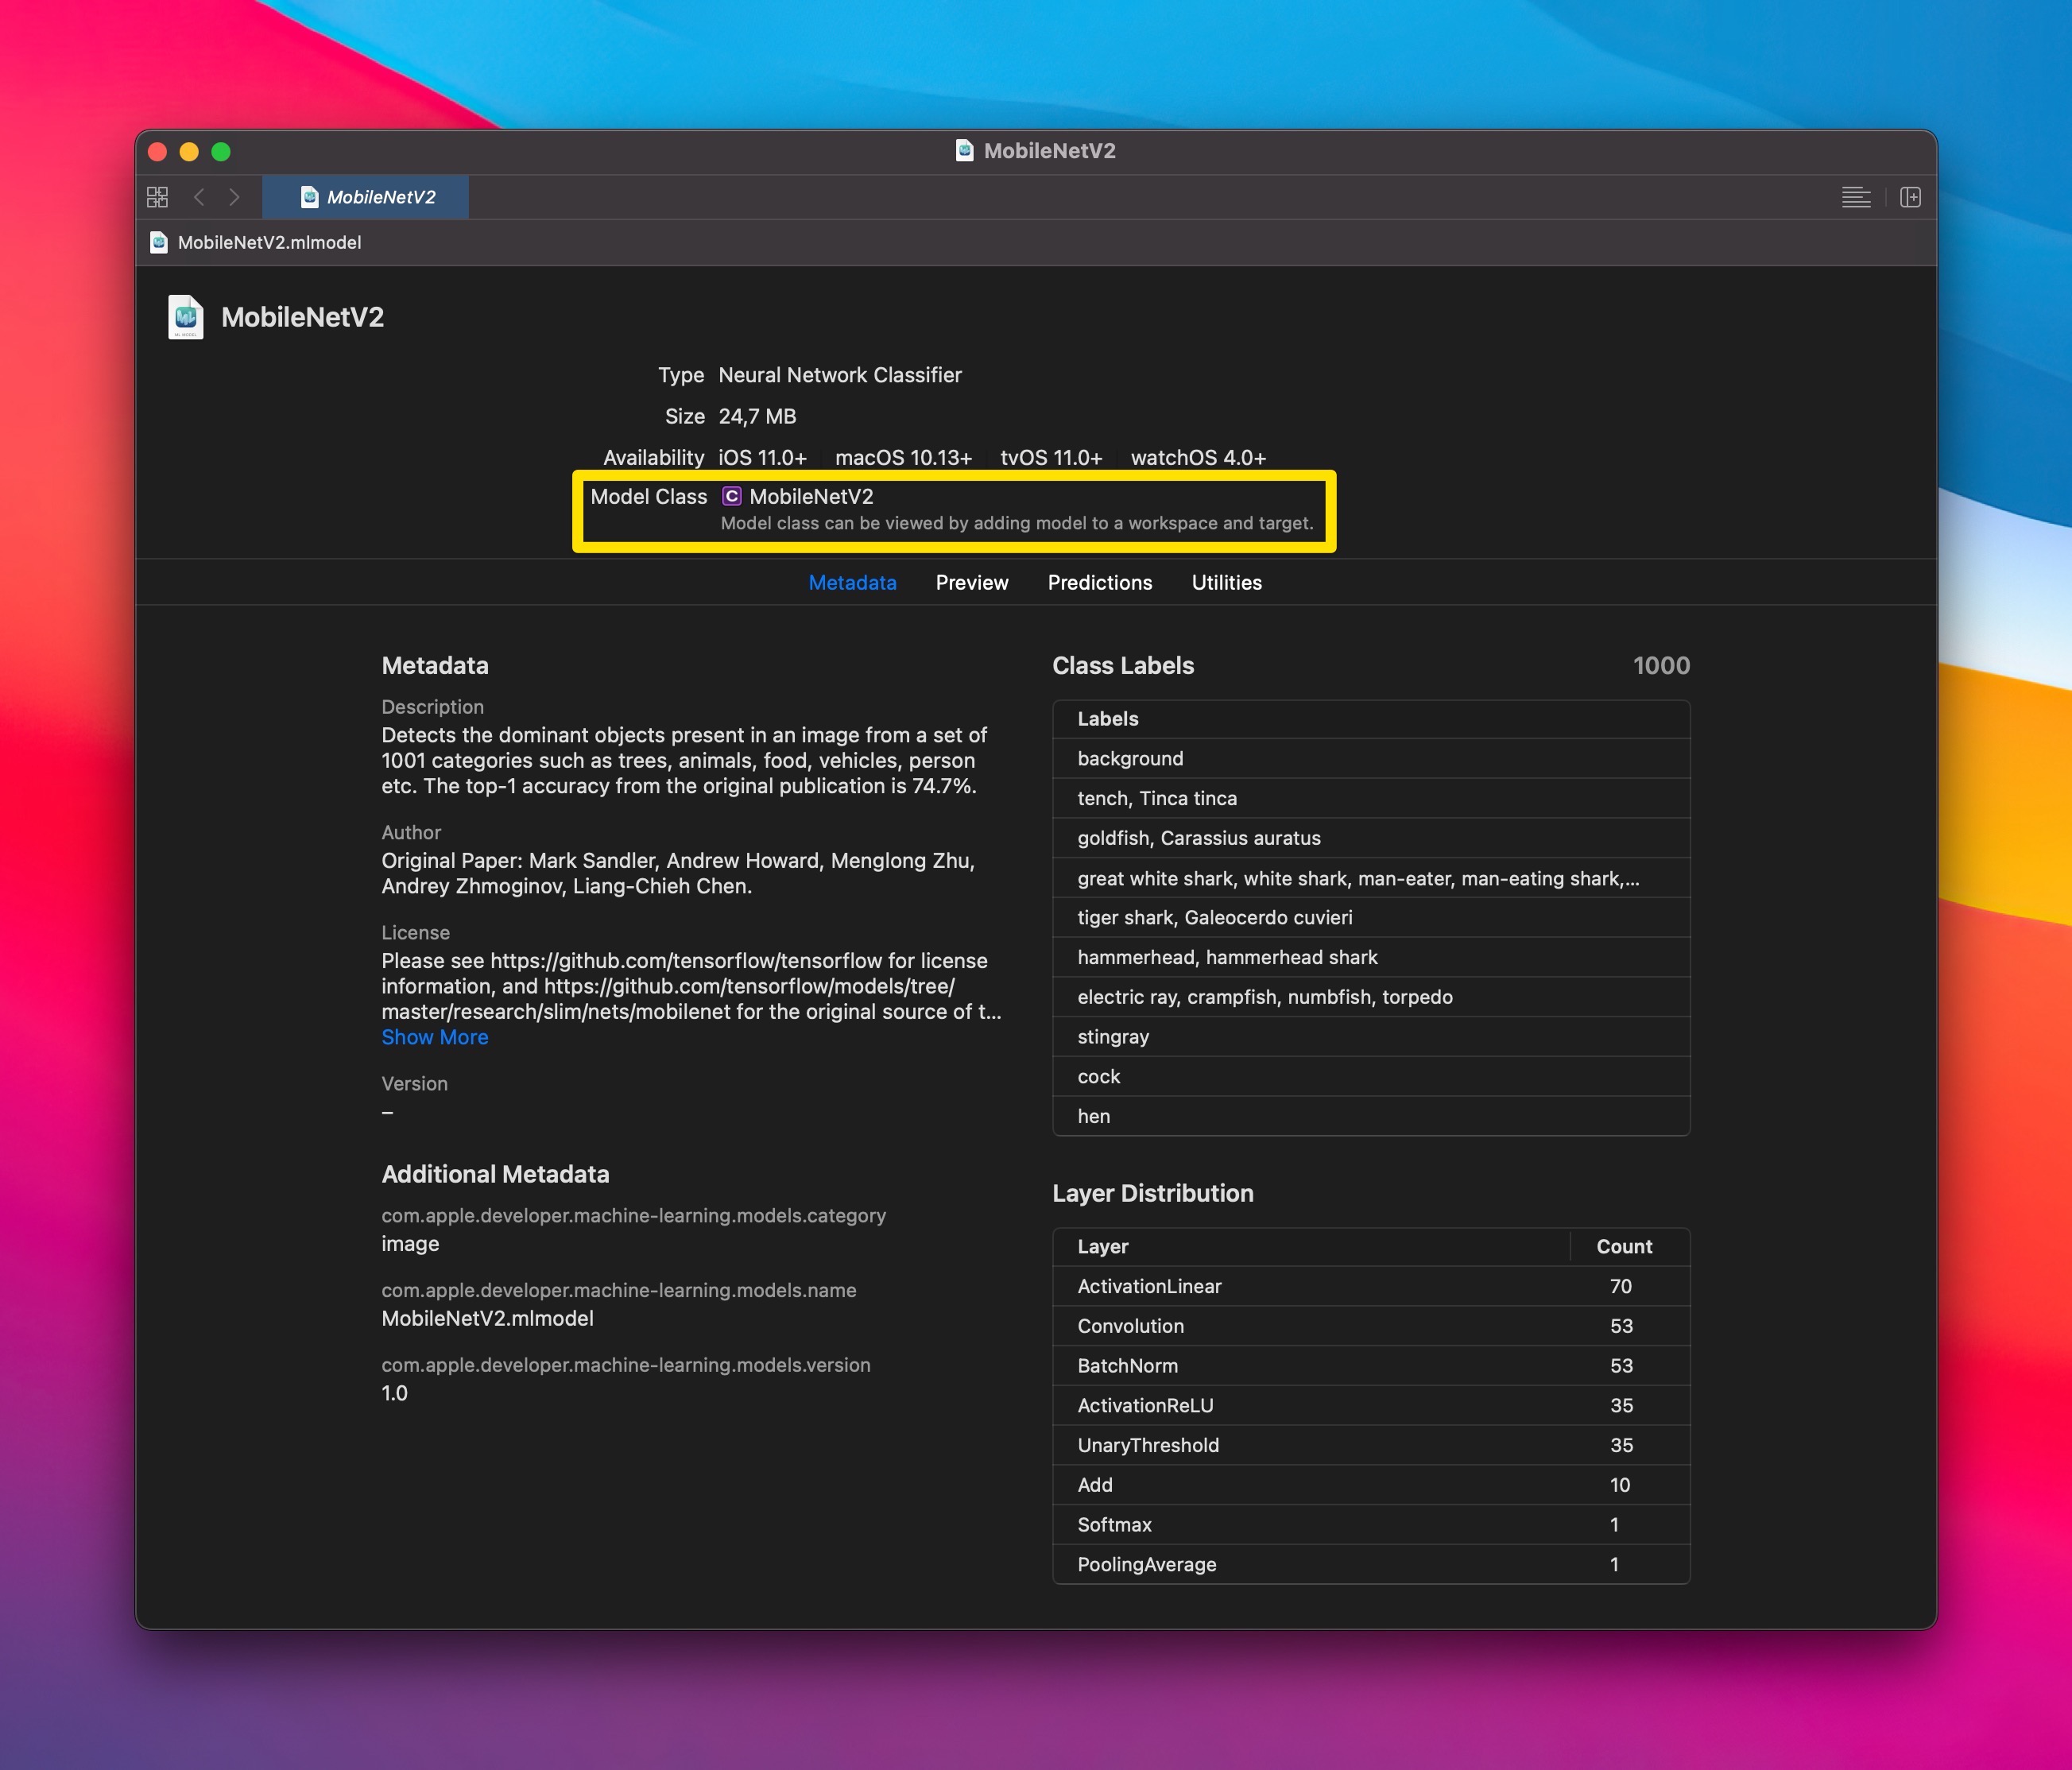Click the 1000 class labels count

[1661, 666]
